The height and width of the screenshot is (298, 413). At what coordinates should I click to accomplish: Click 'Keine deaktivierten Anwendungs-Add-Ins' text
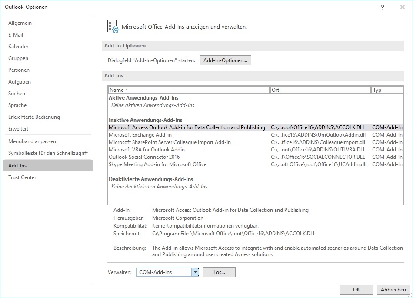[x=159, y=187]
